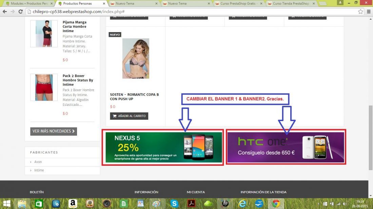Image resolution: width=373 pixels, height=209 pixels.
Task: Click the Mi Cuenta footer heading
Action: [196, 192]
